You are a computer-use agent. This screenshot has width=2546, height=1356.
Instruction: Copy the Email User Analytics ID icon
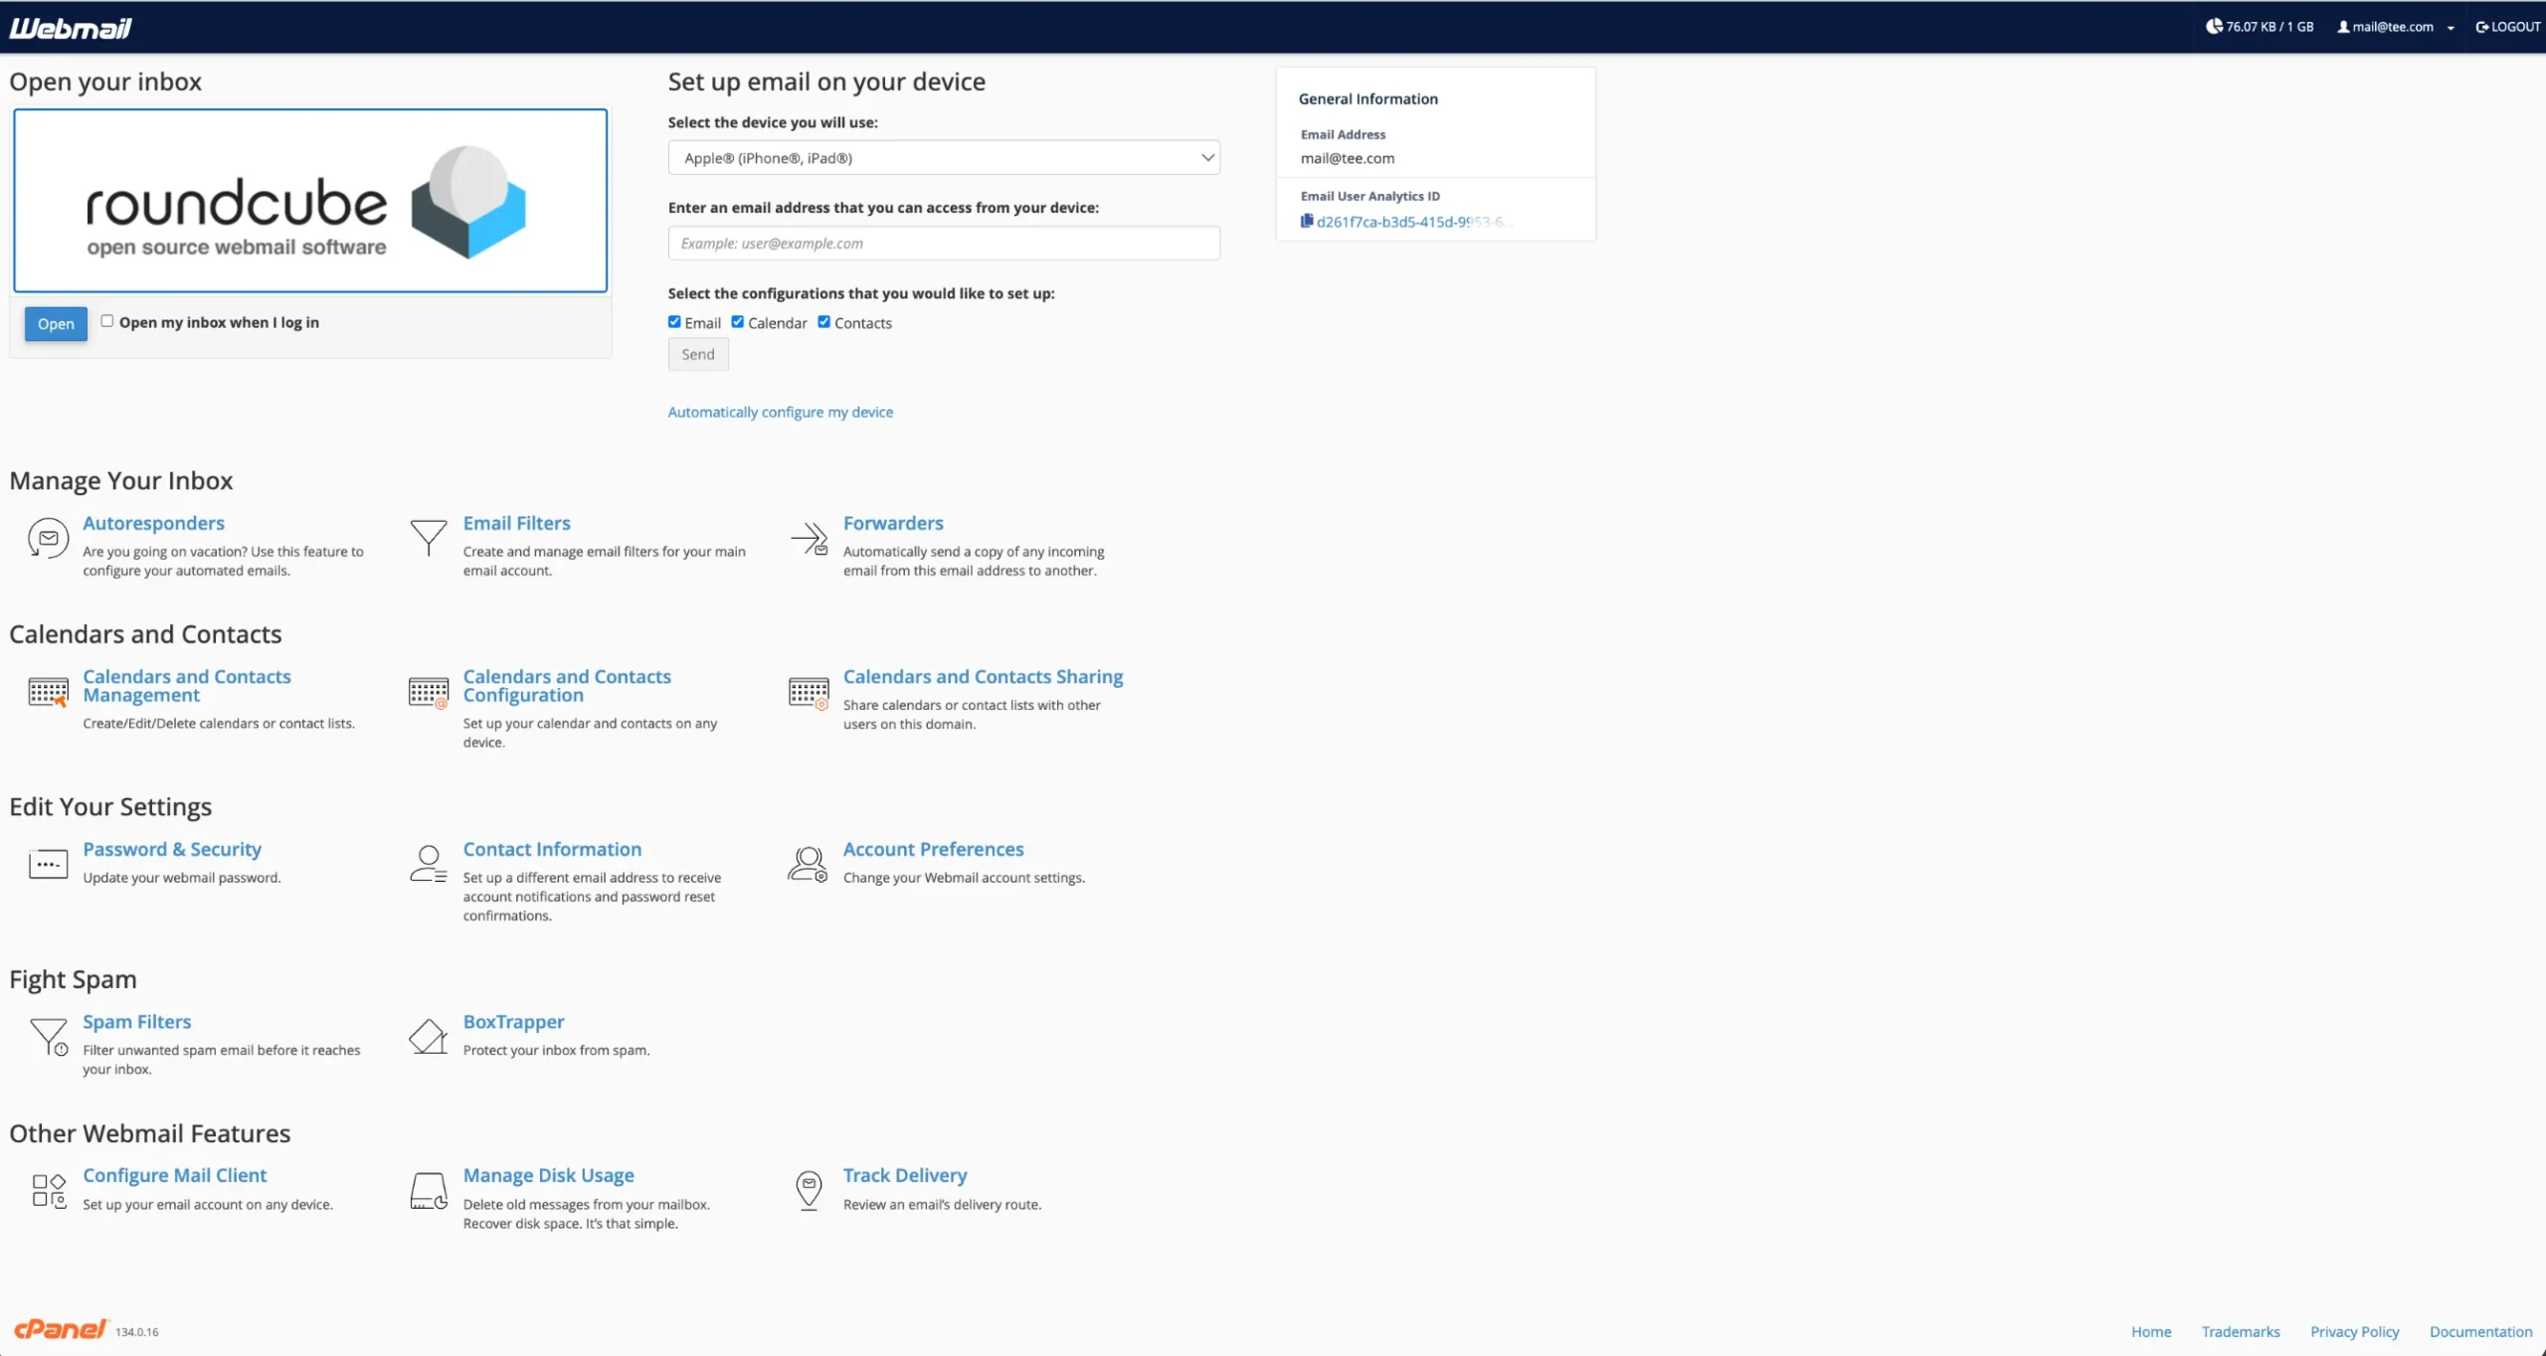click(x=1307, y=221)
